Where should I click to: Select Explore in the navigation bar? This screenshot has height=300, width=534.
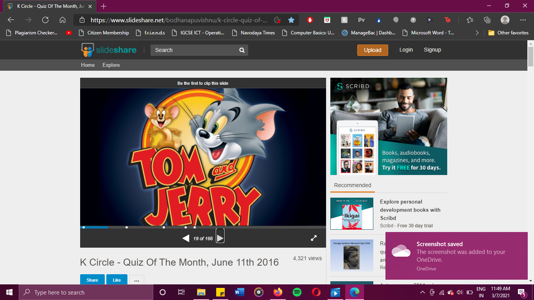click(x=111, y=65)
